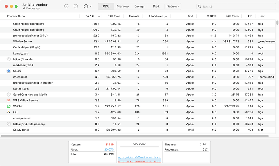Select the mediaanalysisd process
Image resolution: width=279 pixels, height=166 pixels.
[x=23, y=65]
